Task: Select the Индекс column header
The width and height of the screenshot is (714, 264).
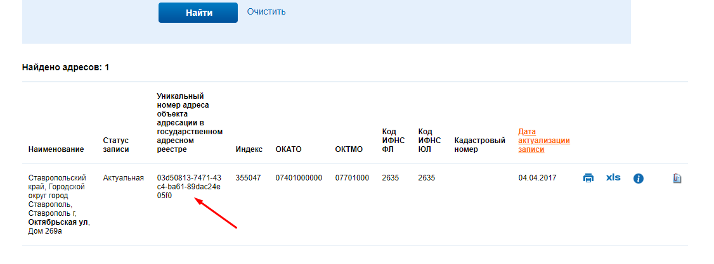Action: pos(249,149)
